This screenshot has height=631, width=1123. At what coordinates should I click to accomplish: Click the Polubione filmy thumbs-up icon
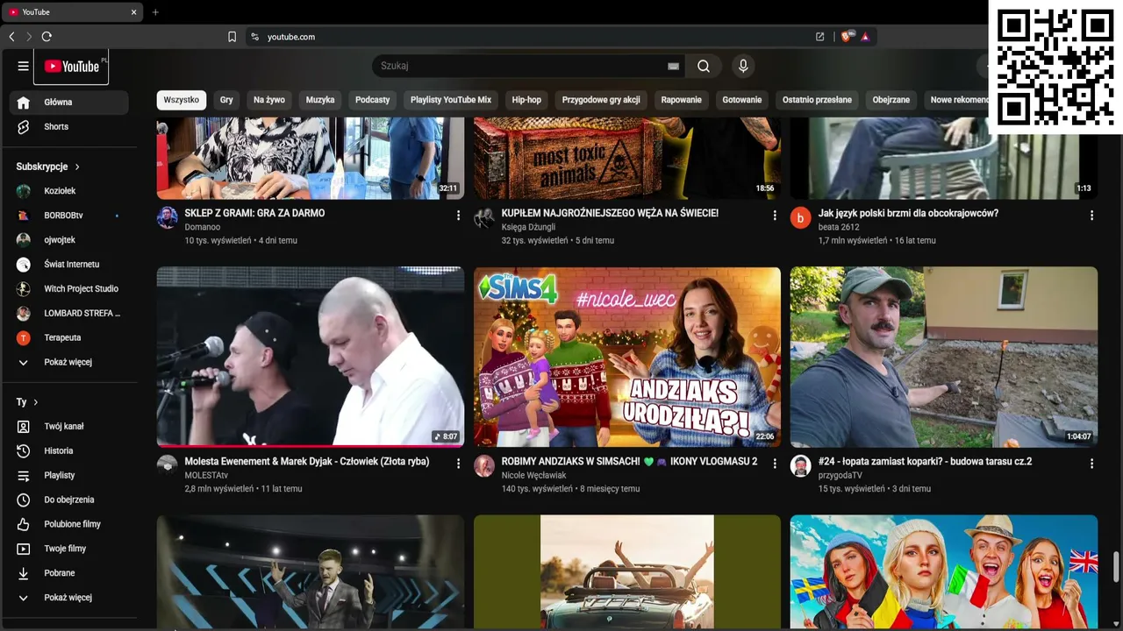click(x=24, y=525)
